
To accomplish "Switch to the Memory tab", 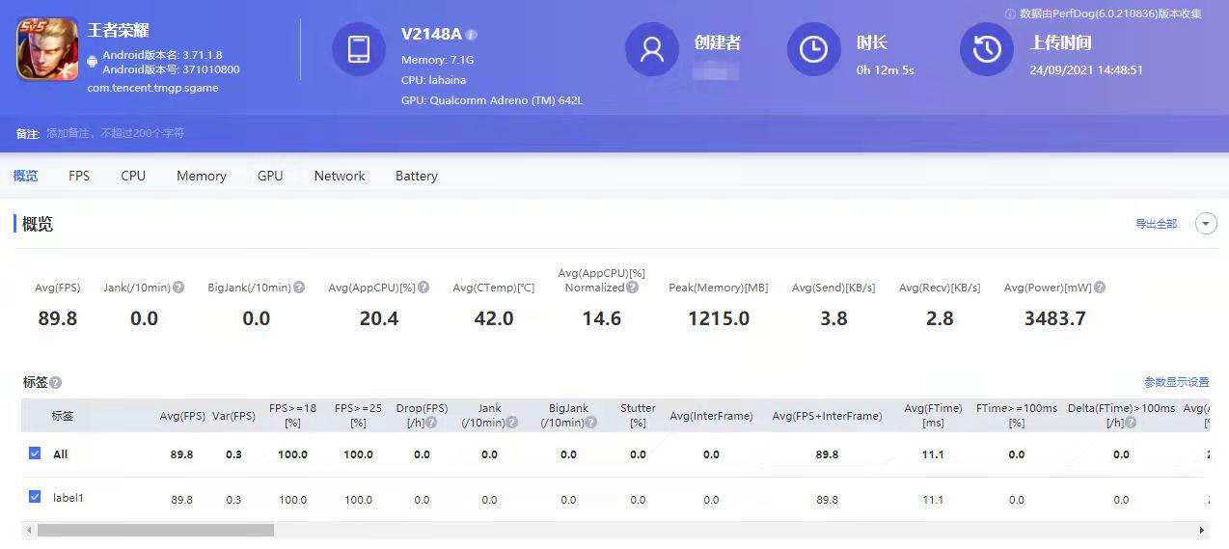I will coord(202,176).
